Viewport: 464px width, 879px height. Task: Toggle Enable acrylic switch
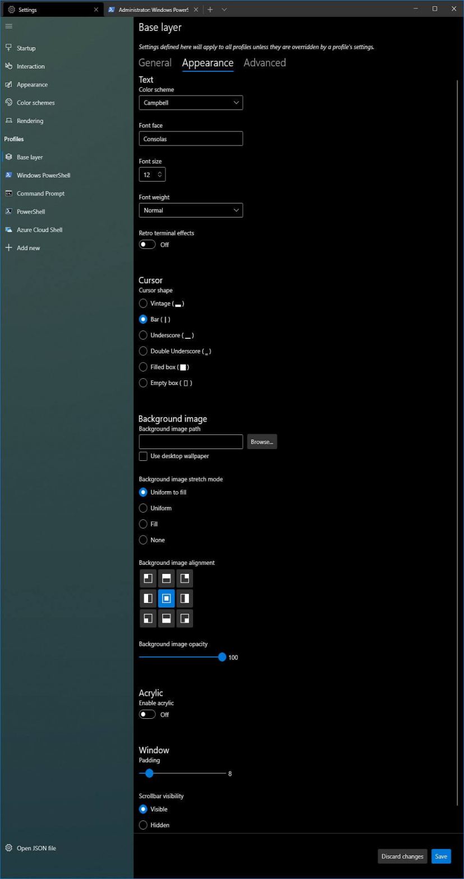(x=148, y=714)
